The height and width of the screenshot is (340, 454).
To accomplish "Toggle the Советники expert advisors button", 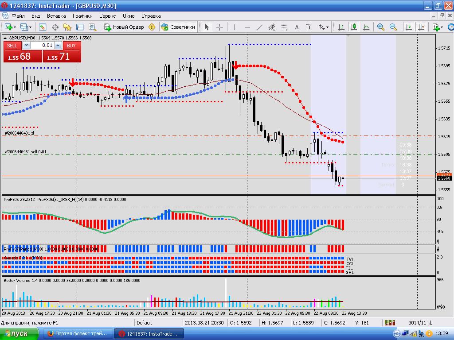I will point(178,27).
